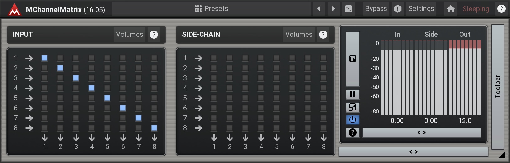
Task: Open the Settings menu
Action: (421, 9)
